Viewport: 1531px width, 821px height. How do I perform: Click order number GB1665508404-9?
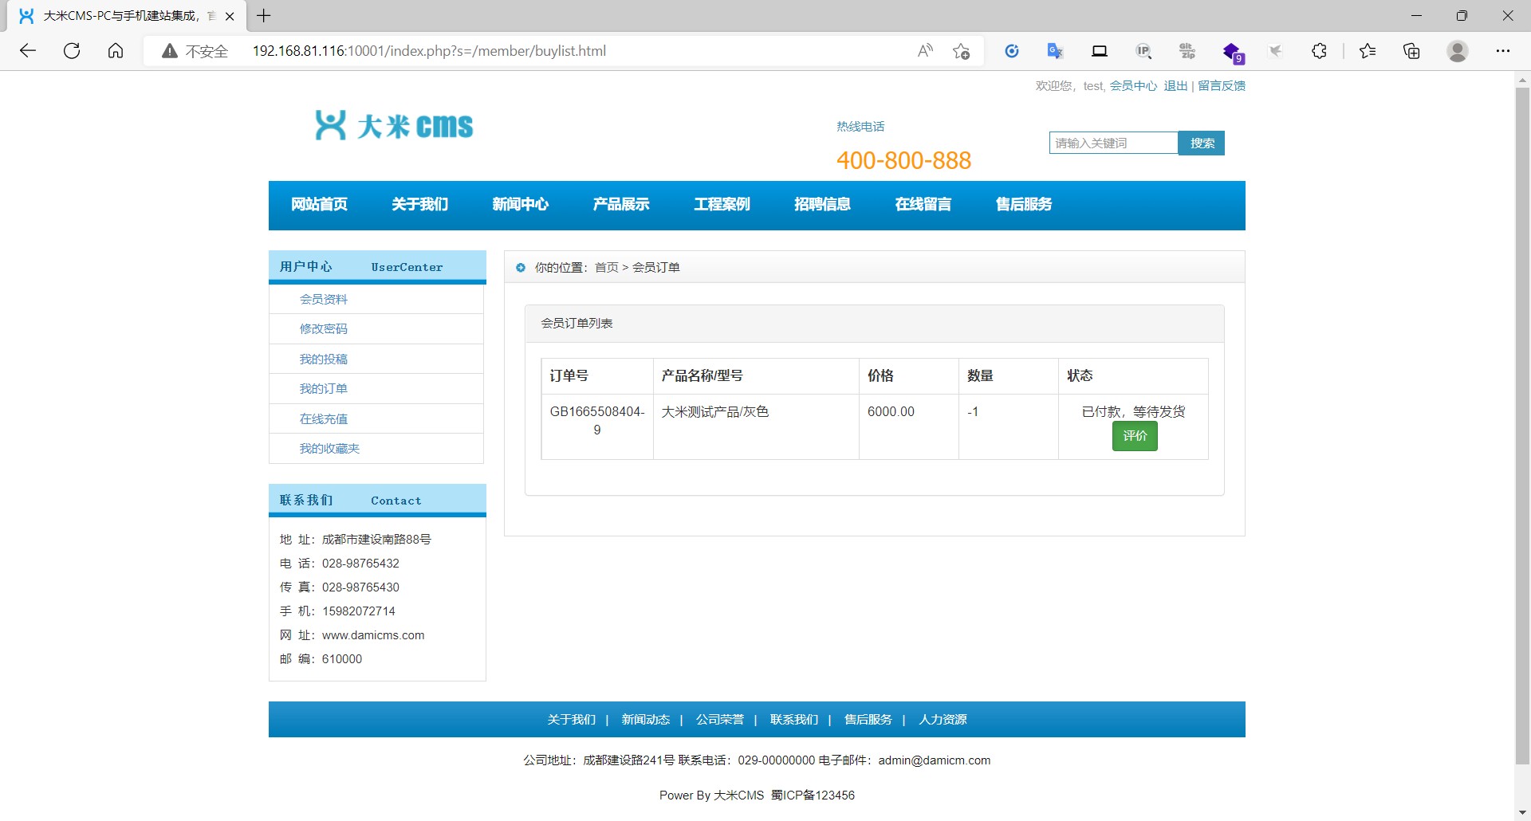click(596, 421)
